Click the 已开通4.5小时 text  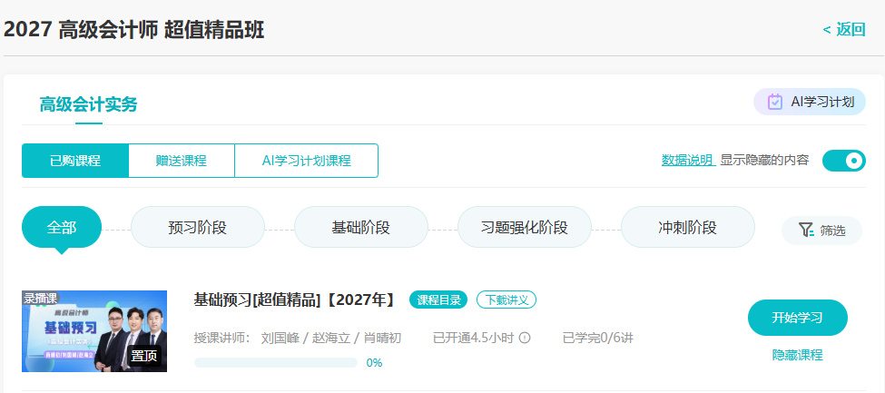point(473,339)
